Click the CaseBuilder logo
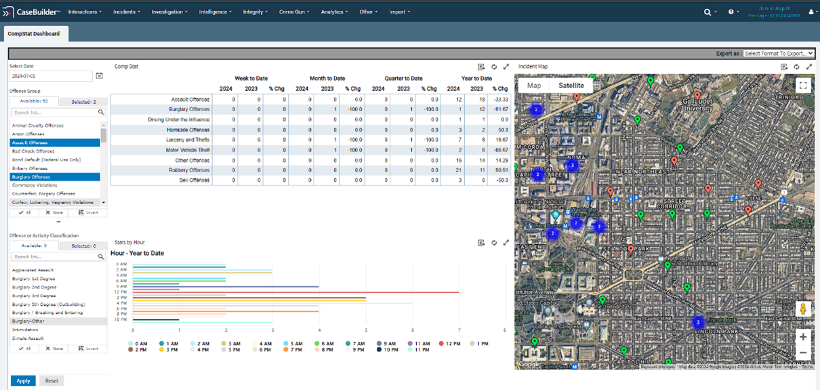820x390 pixels. click(32, 12)
